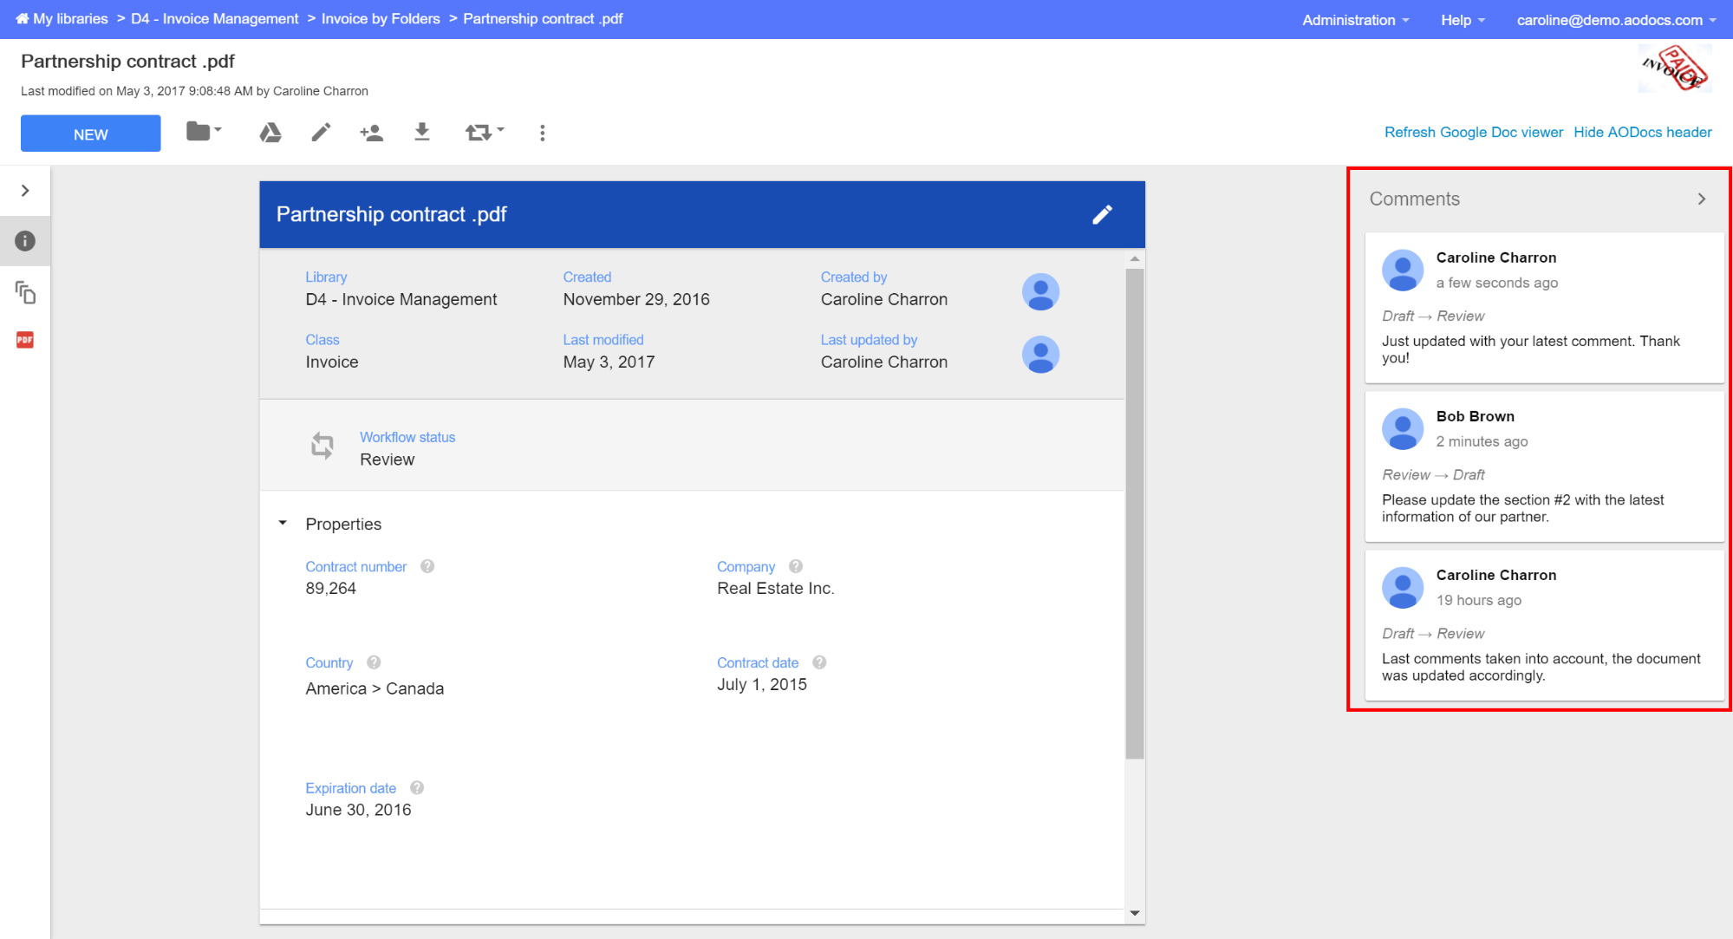Open the Administration menu
Viewport: 1733px width, 939px height.
click(x=1356, y=20)
